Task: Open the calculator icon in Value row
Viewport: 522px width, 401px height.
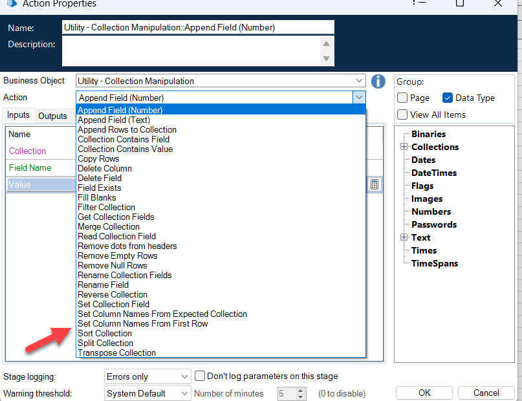Action: [375, 184]
